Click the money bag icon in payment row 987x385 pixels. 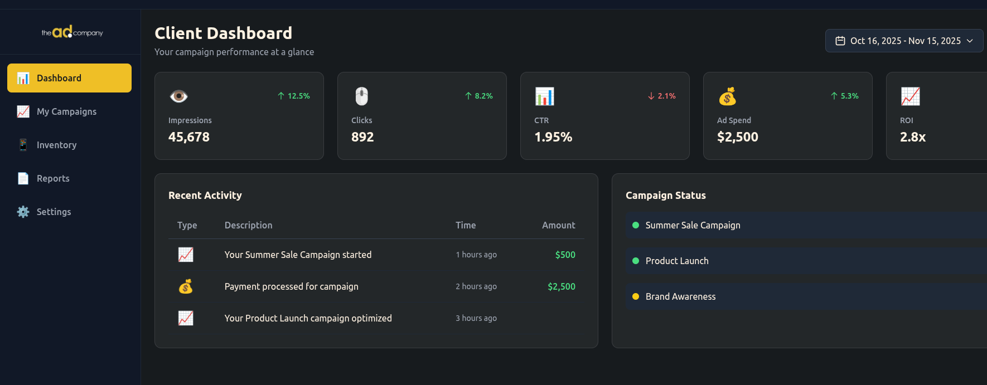(186, 286)
